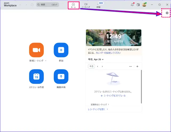Image resolution: width=171 pixels, height=132 pixels.
Task: Open スケジュール作成 calendar icon
Action: tap(36, 77)
